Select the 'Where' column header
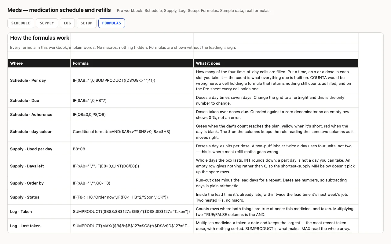This screenshot has width=391, height=244. (x=39, y=63)
